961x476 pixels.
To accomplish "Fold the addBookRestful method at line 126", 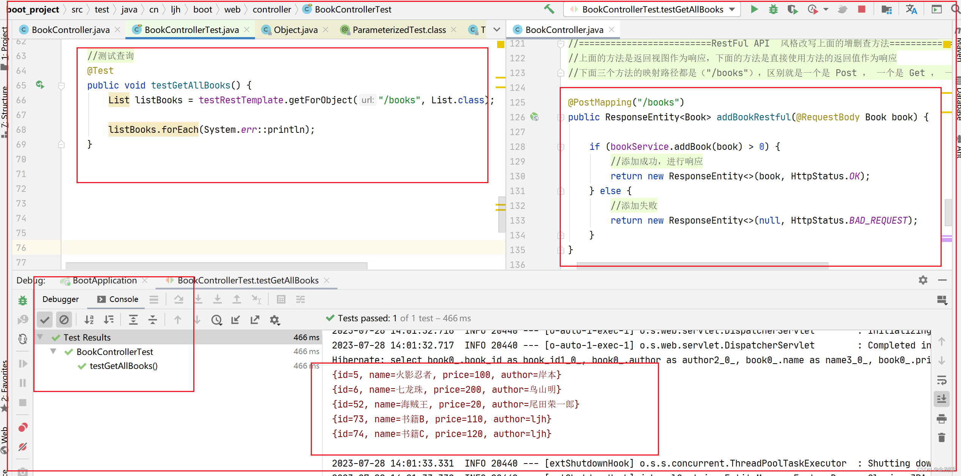I will point(561,117).
